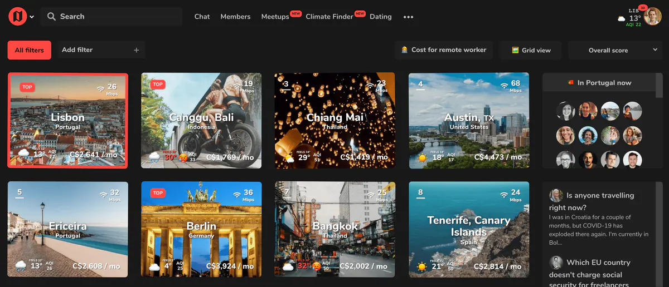Open the Canggu, Bali city card
This screenshot has width=669, height=287.
(x=201, y=121)
